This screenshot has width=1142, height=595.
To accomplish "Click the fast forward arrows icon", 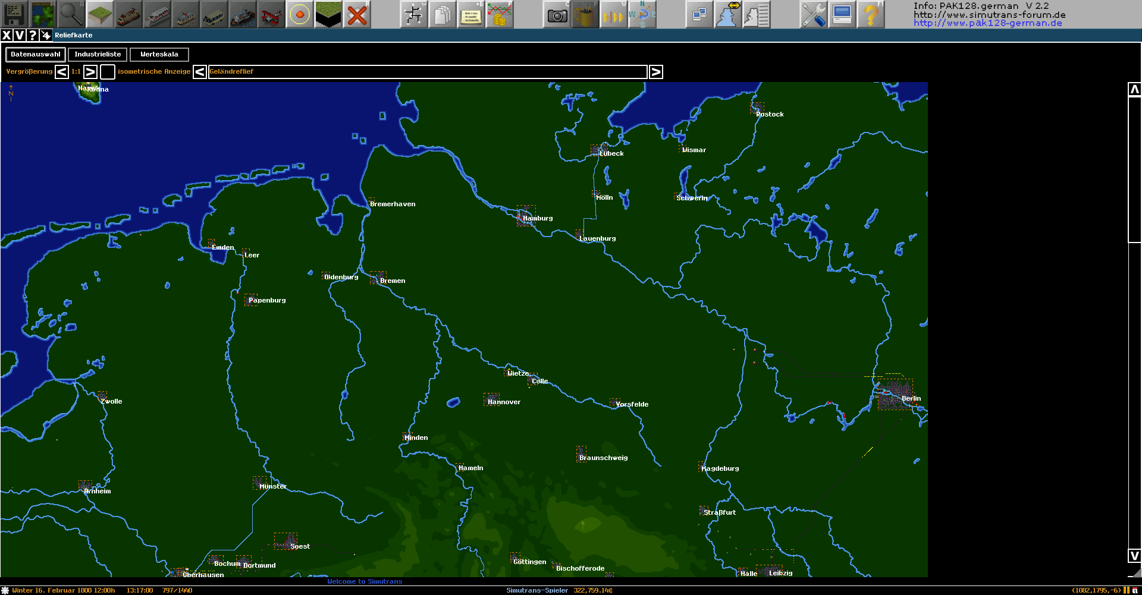I will (613, 14).
